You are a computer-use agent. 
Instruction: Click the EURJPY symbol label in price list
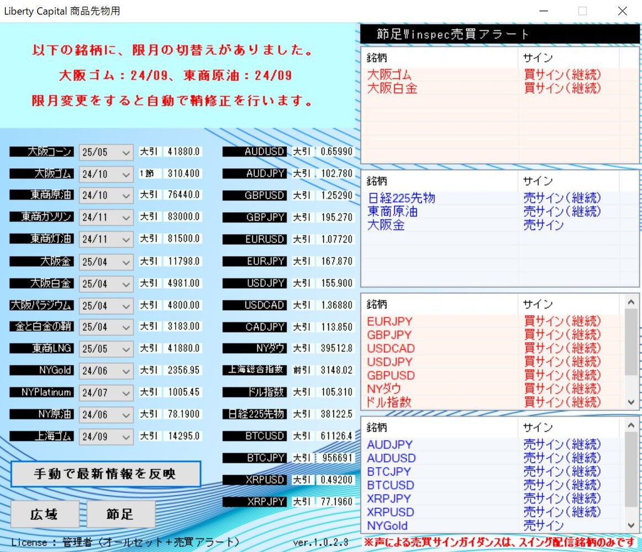click(255, 261)
